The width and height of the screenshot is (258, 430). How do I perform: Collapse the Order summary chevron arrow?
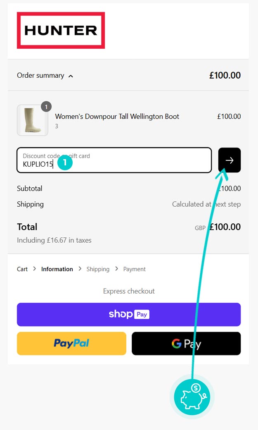[x=71, y=76]
